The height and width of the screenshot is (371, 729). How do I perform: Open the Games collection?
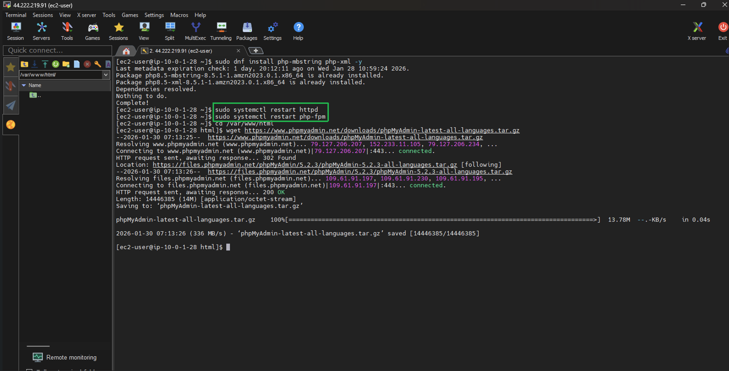point(92,31)
